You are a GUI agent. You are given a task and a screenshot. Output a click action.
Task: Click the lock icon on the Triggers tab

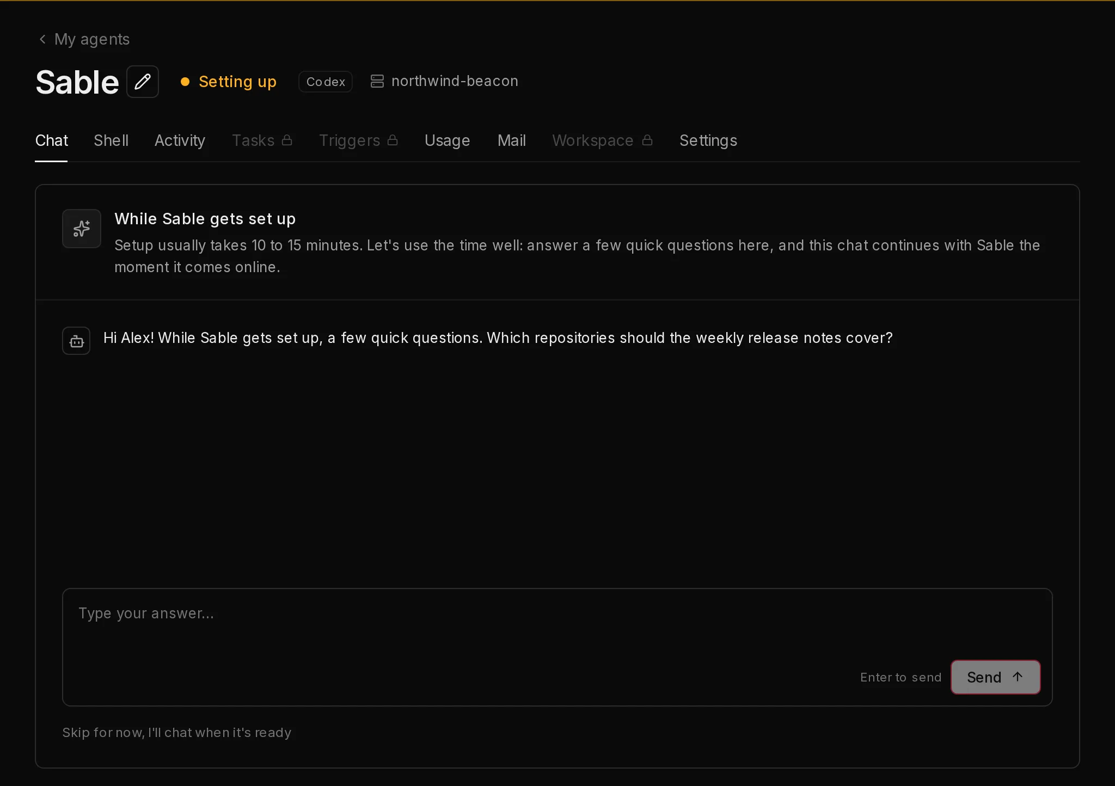pyautogui.click(x=393, y=140)
